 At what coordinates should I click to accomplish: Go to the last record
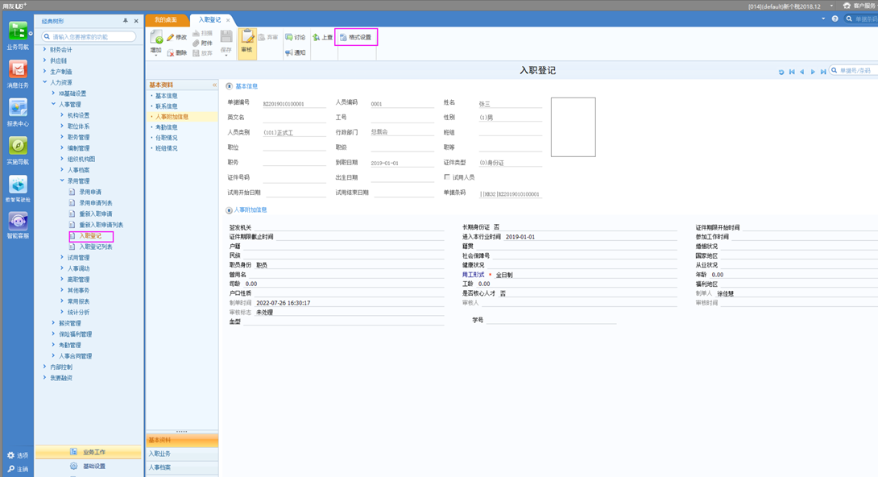[x=822, y=72]
